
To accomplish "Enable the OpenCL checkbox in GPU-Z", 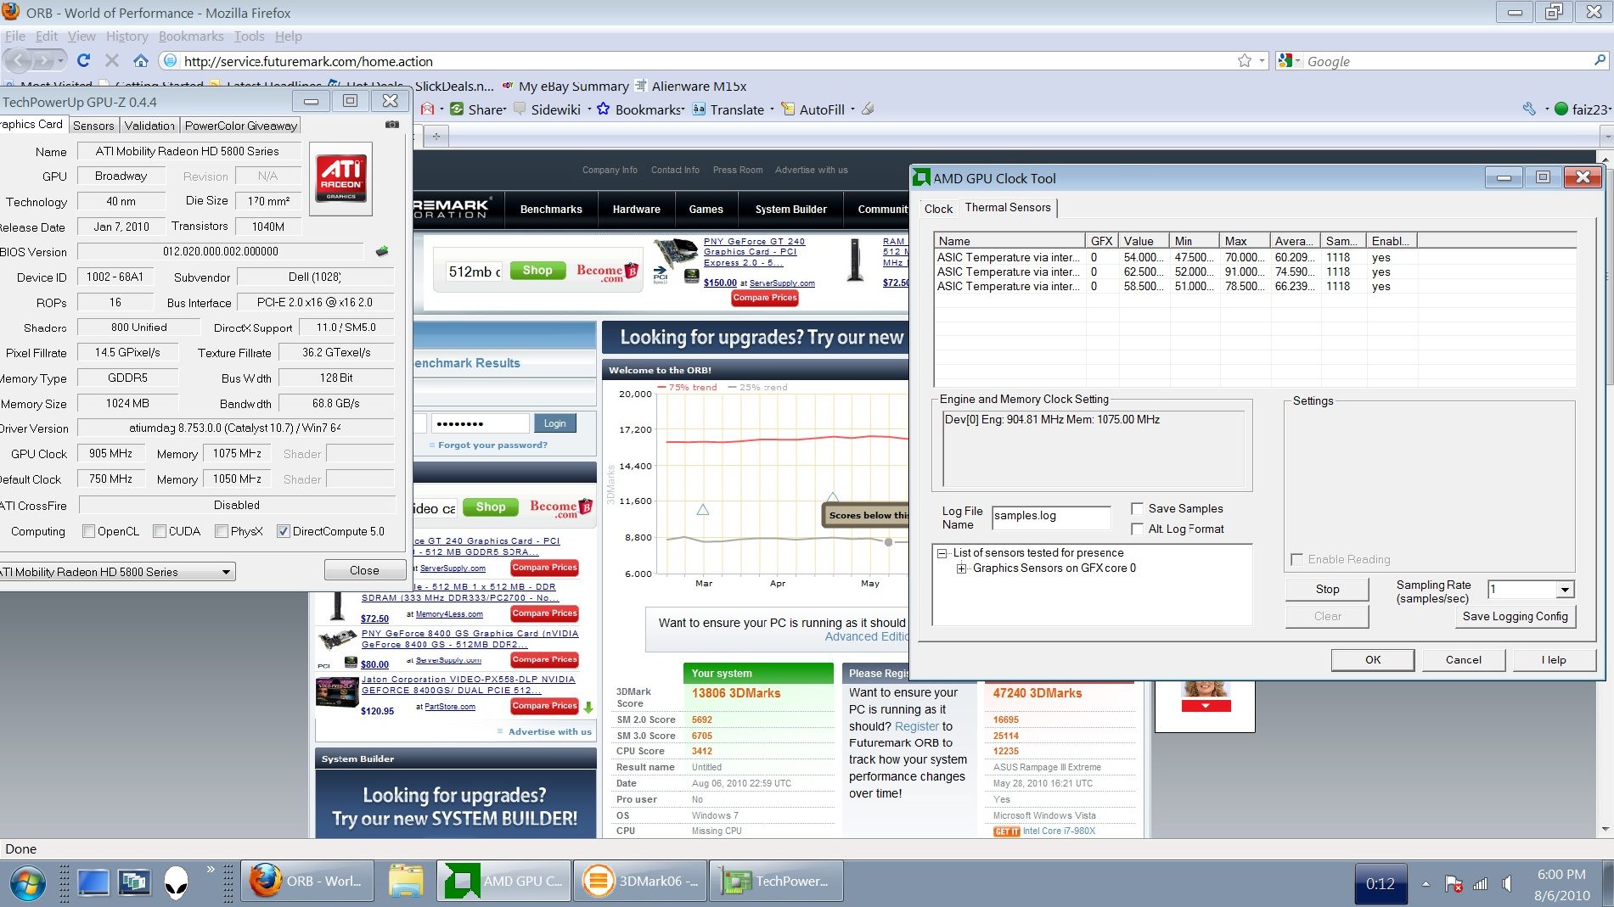I will pos(88,531).
